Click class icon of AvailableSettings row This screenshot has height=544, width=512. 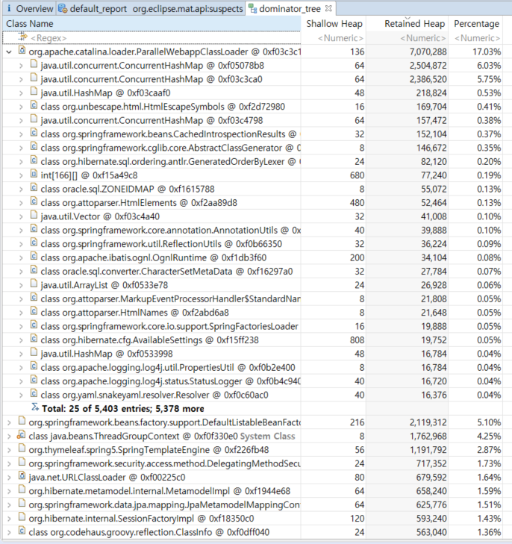pyautogui.click(x=34, y=339)
